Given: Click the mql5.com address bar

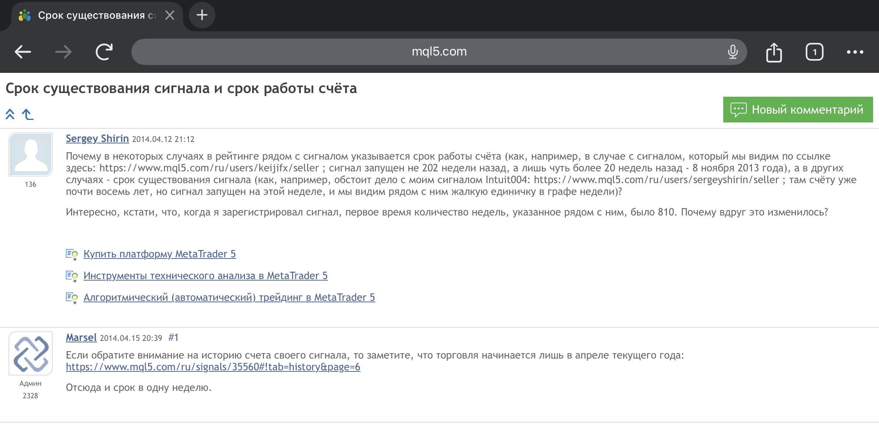Looking at the screenshot, I should [x=439, y=52].
